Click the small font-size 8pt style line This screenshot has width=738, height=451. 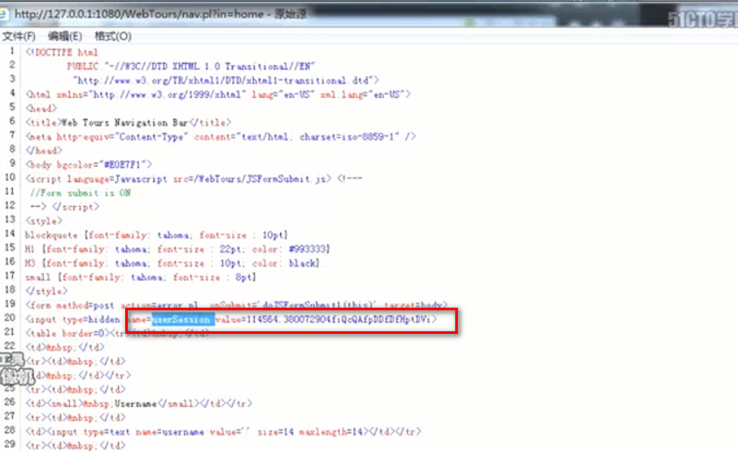click(x=140, y=277)
